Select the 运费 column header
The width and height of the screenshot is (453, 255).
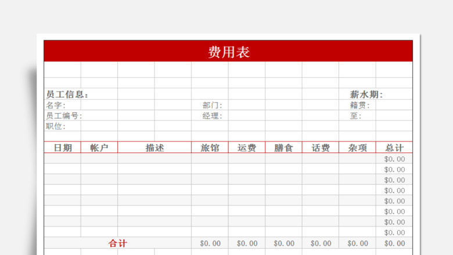(x=247, y=147)
